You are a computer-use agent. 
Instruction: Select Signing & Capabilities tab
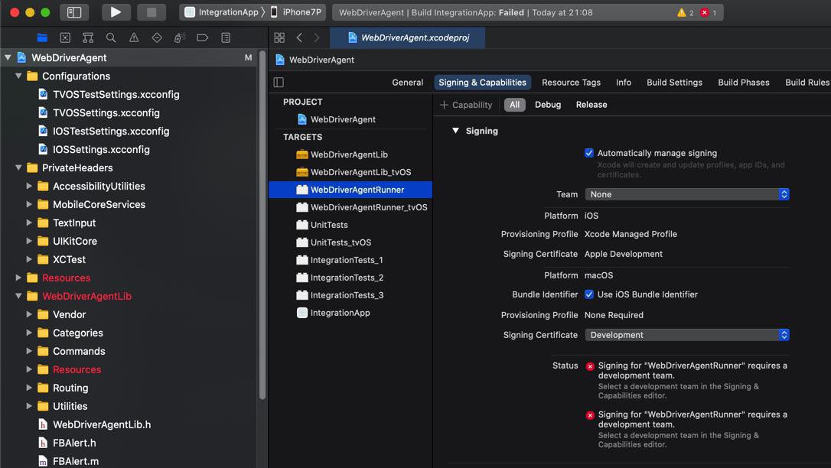tap(482, 82)
